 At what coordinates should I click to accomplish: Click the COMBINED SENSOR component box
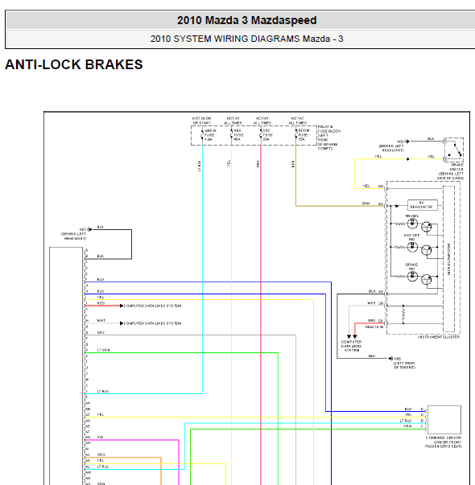coord(444,420)
